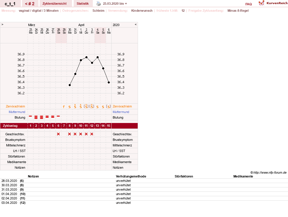The image size is (288, 217).
Task: Click bleeding symbol on cycle day 1
Action: [x=31, y=116]
